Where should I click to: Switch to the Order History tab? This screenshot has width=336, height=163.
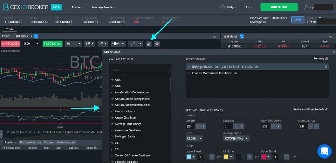(66, 142)
